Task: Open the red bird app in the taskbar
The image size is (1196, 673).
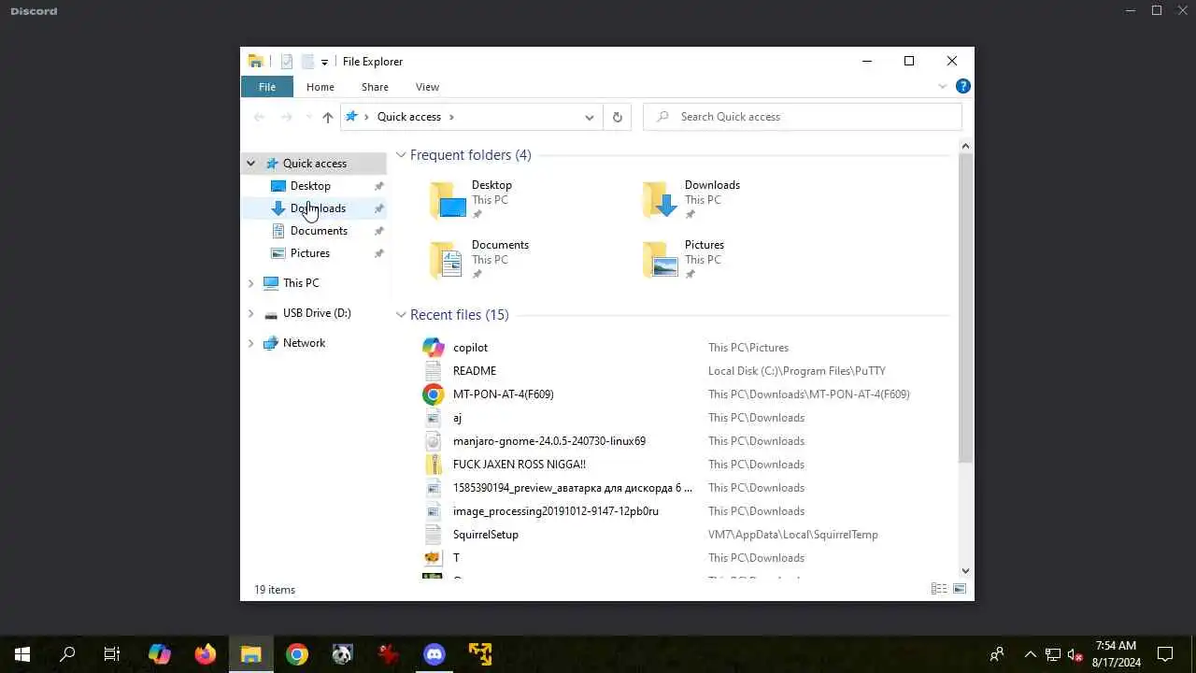Action: [x=389, y=654]
